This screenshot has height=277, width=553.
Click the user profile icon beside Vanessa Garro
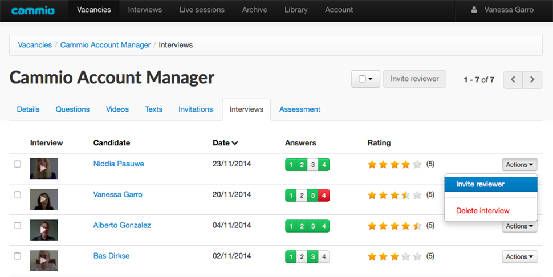click(474, 10)
